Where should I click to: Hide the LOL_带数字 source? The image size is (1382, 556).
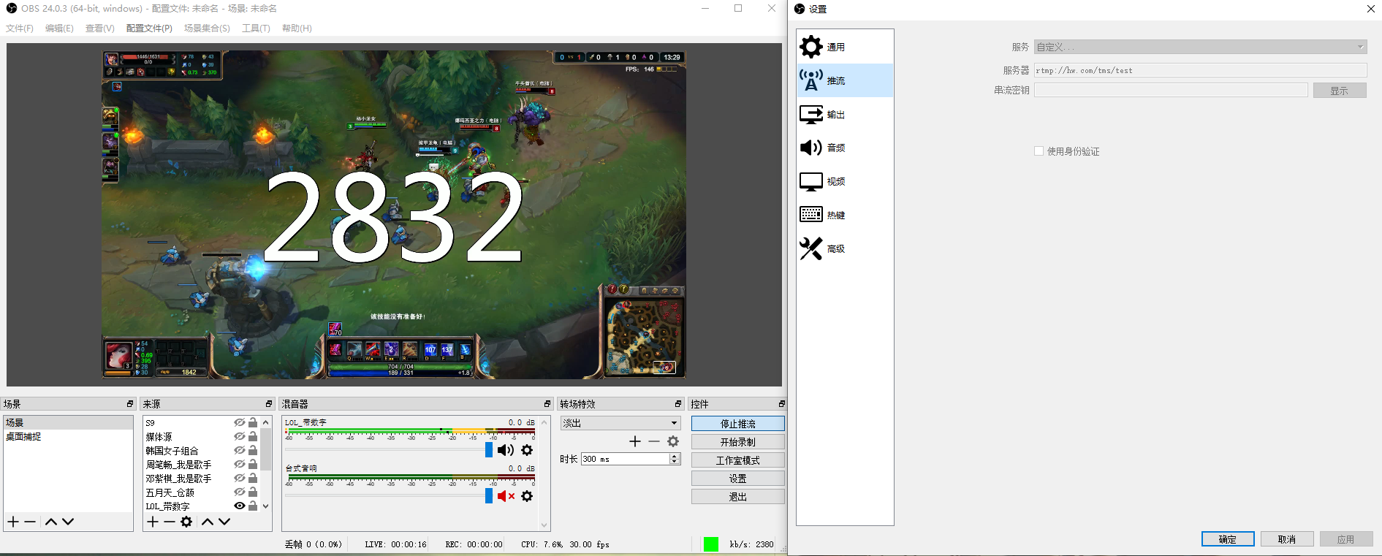click(240, 506)
